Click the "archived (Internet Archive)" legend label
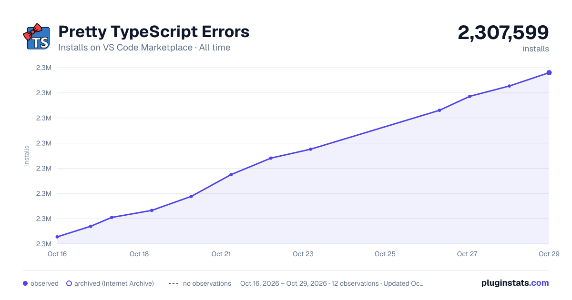 click(114, 283)
